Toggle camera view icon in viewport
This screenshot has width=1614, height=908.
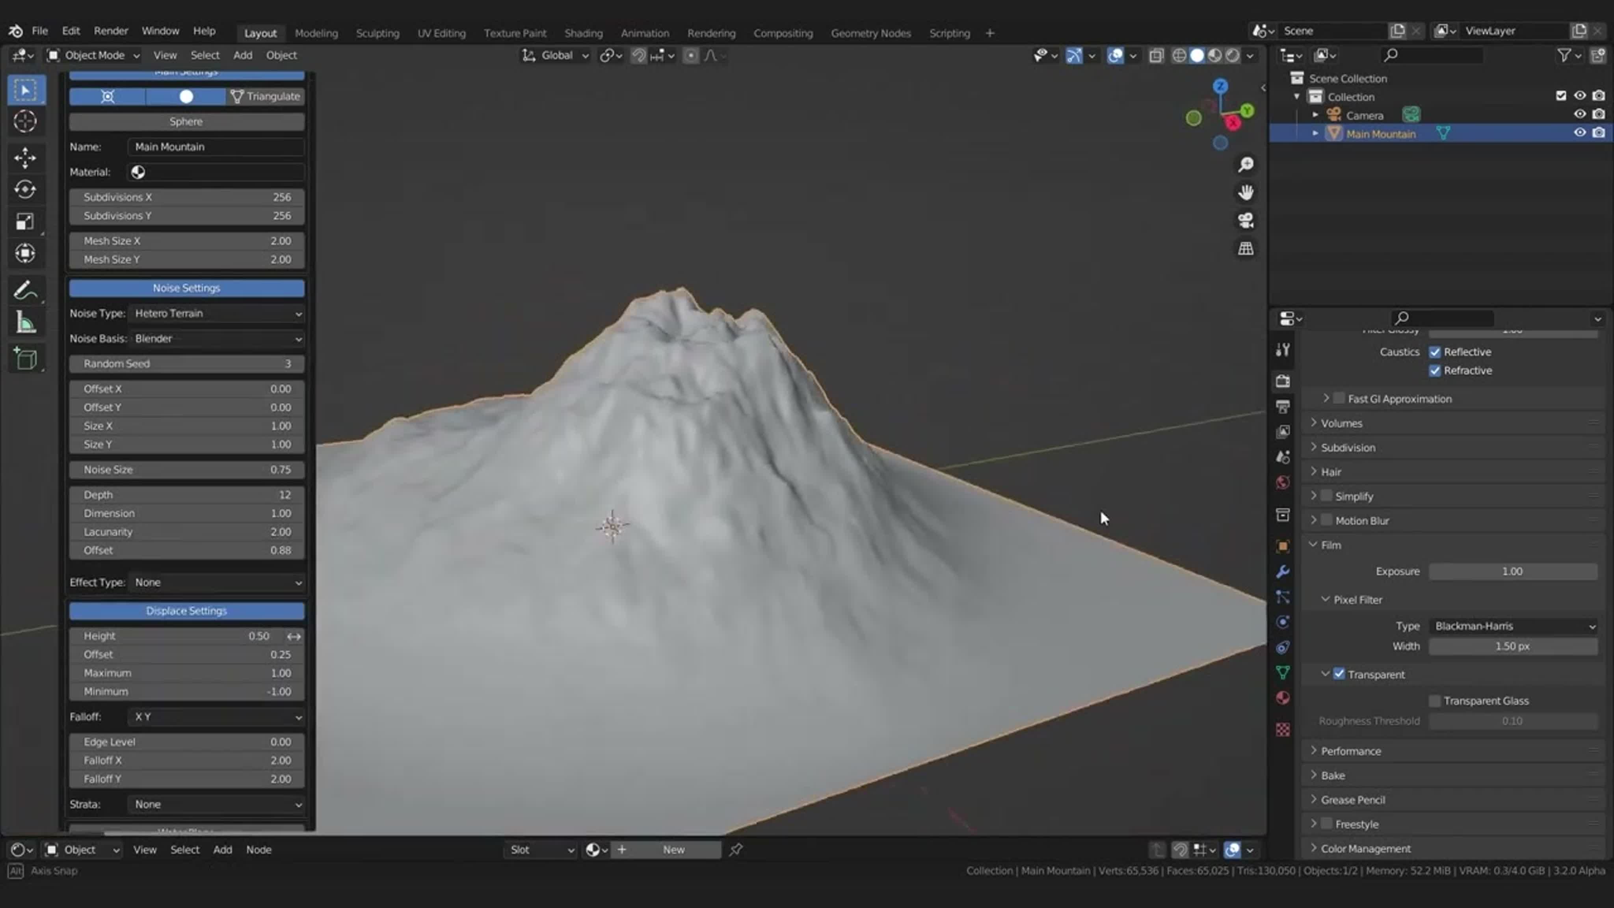[1246, 220]
